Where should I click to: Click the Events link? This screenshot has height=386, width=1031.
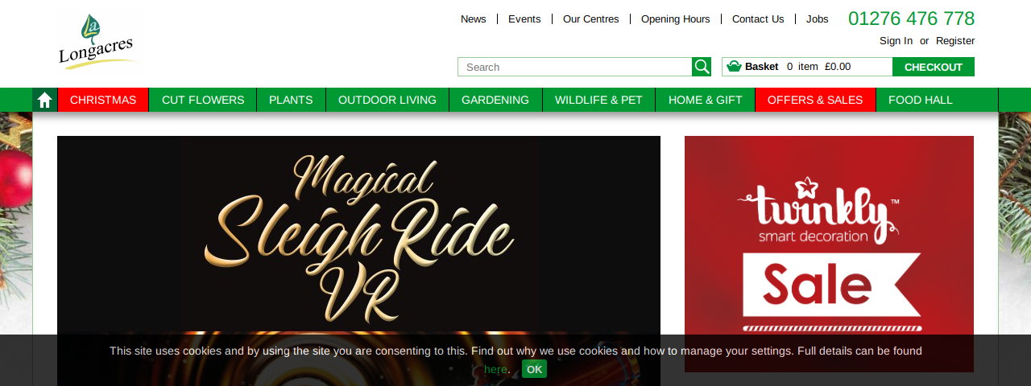point(524,19)
